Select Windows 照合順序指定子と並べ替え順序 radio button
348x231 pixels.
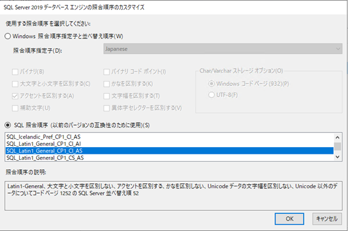[8, 36]
